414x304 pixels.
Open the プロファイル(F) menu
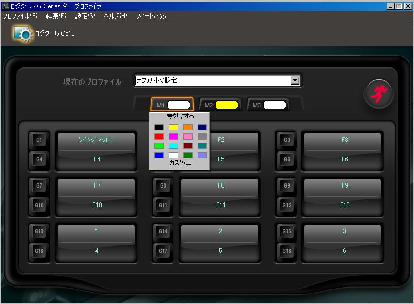[20, 16]
